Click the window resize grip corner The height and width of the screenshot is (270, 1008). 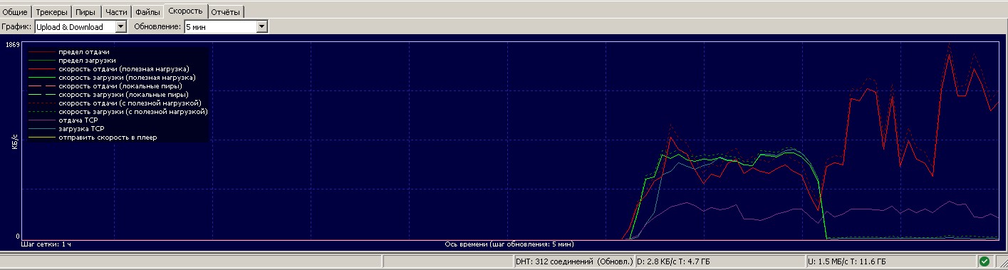tap(1001, 263)
